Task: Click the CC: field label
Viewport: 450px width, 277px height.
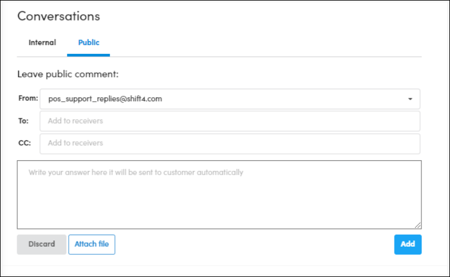Action: pos(24,143)
